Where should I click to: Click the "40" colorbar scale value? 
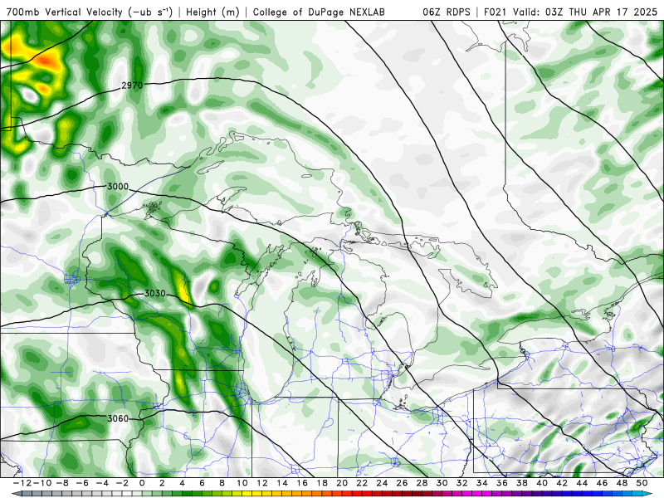(542, 483)
